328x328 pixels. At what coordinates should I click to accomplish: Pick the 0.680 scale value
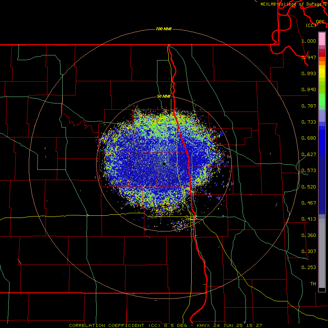309,138
